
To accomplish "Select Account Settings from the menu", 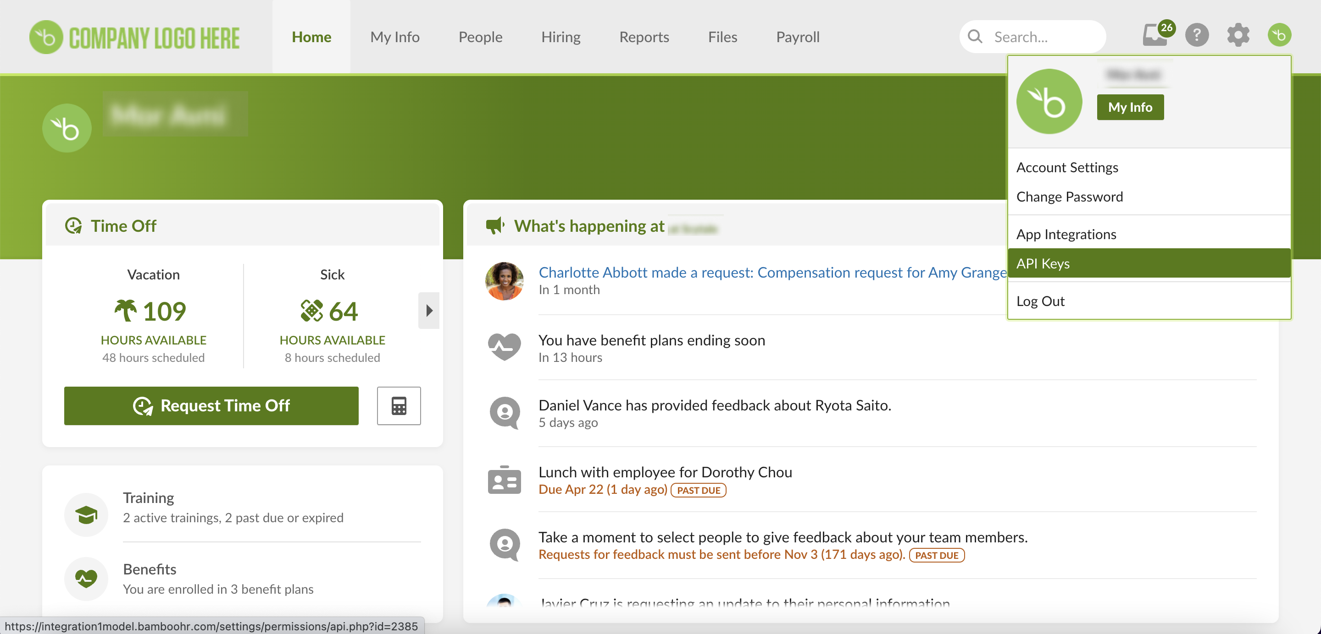I will tap(1067, 167).
